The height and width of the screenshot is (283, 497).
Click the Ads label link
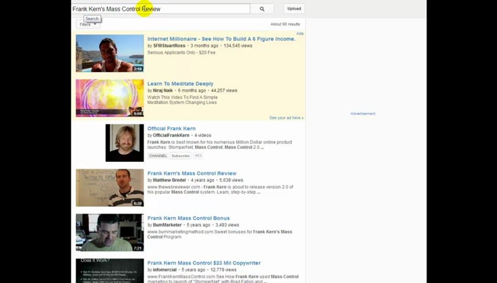[300, 33]
